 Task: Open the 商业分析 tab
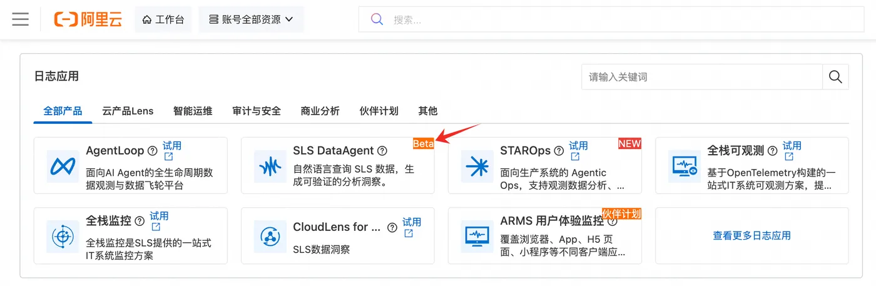point(320,111)
